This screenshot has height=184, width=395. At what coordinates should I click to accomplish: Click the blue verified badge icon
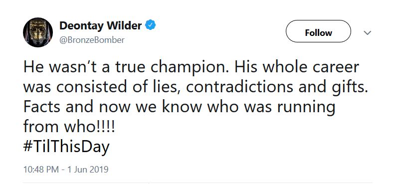coord(151,25)
